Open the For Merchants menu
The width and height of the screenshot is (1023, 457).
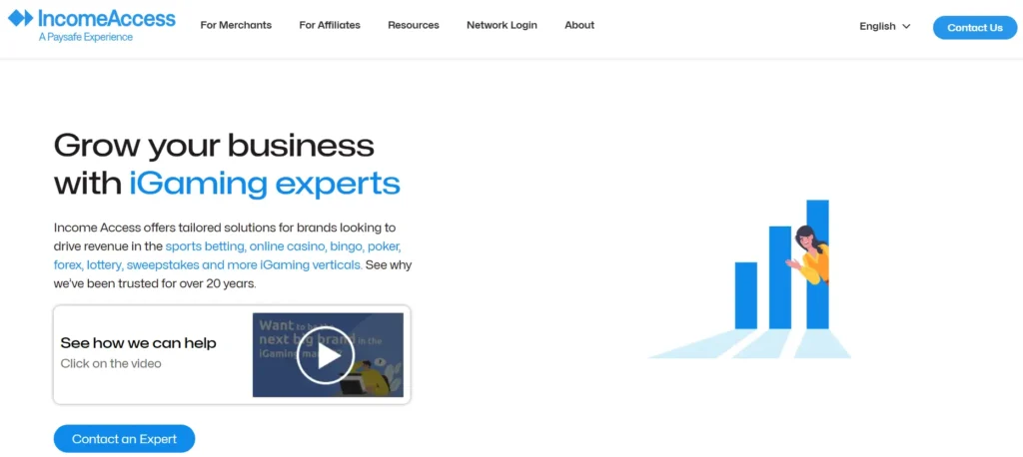(x=236, y=25)
